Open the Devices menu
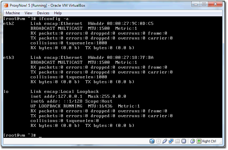This screenshot has height=150, width=228. pyautogui.click(x=43, y=13)
